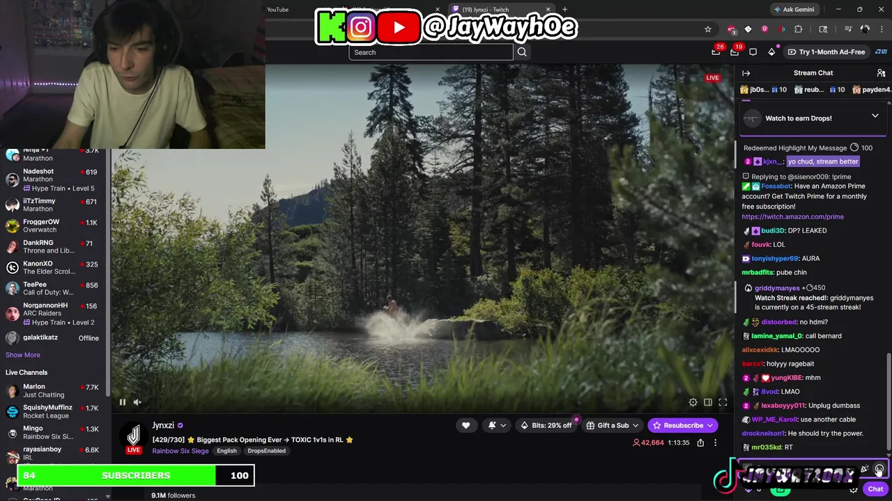Click the viewer count 42,664
892x501 pixels.
[x=648, y=443]
